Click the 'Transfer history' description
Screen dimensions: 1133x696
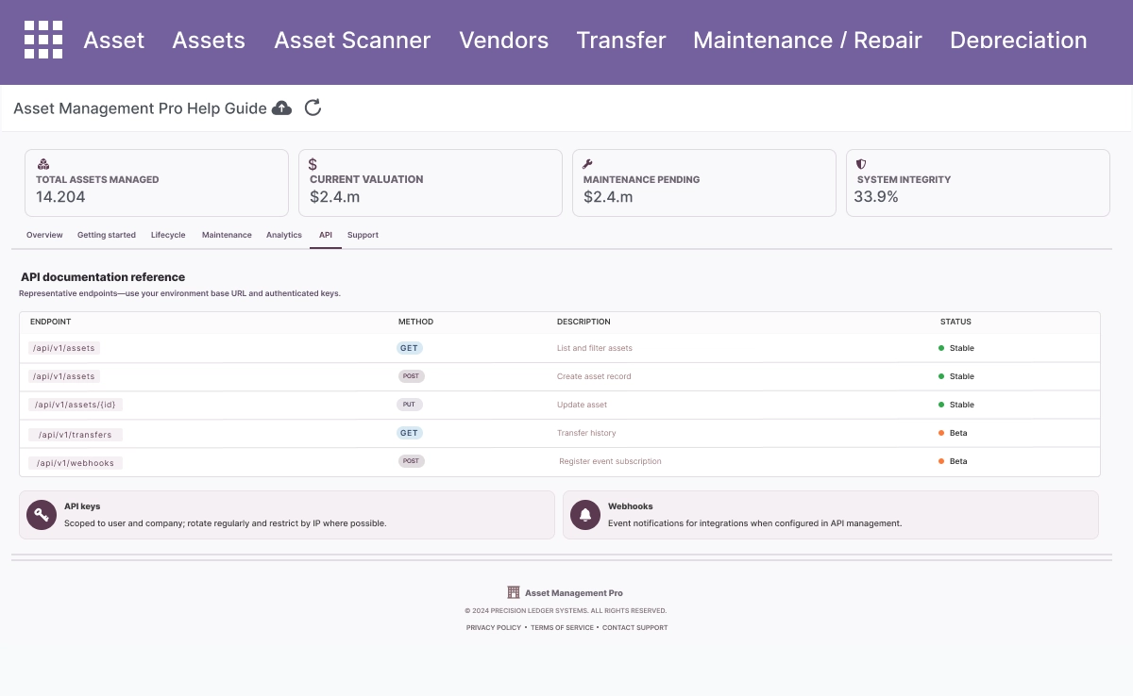coord(586,433)
